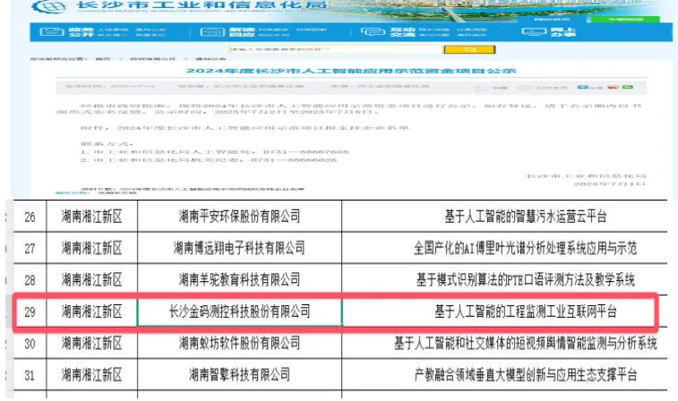Go to 首页 in the breadcrumb

click(103, 57)
